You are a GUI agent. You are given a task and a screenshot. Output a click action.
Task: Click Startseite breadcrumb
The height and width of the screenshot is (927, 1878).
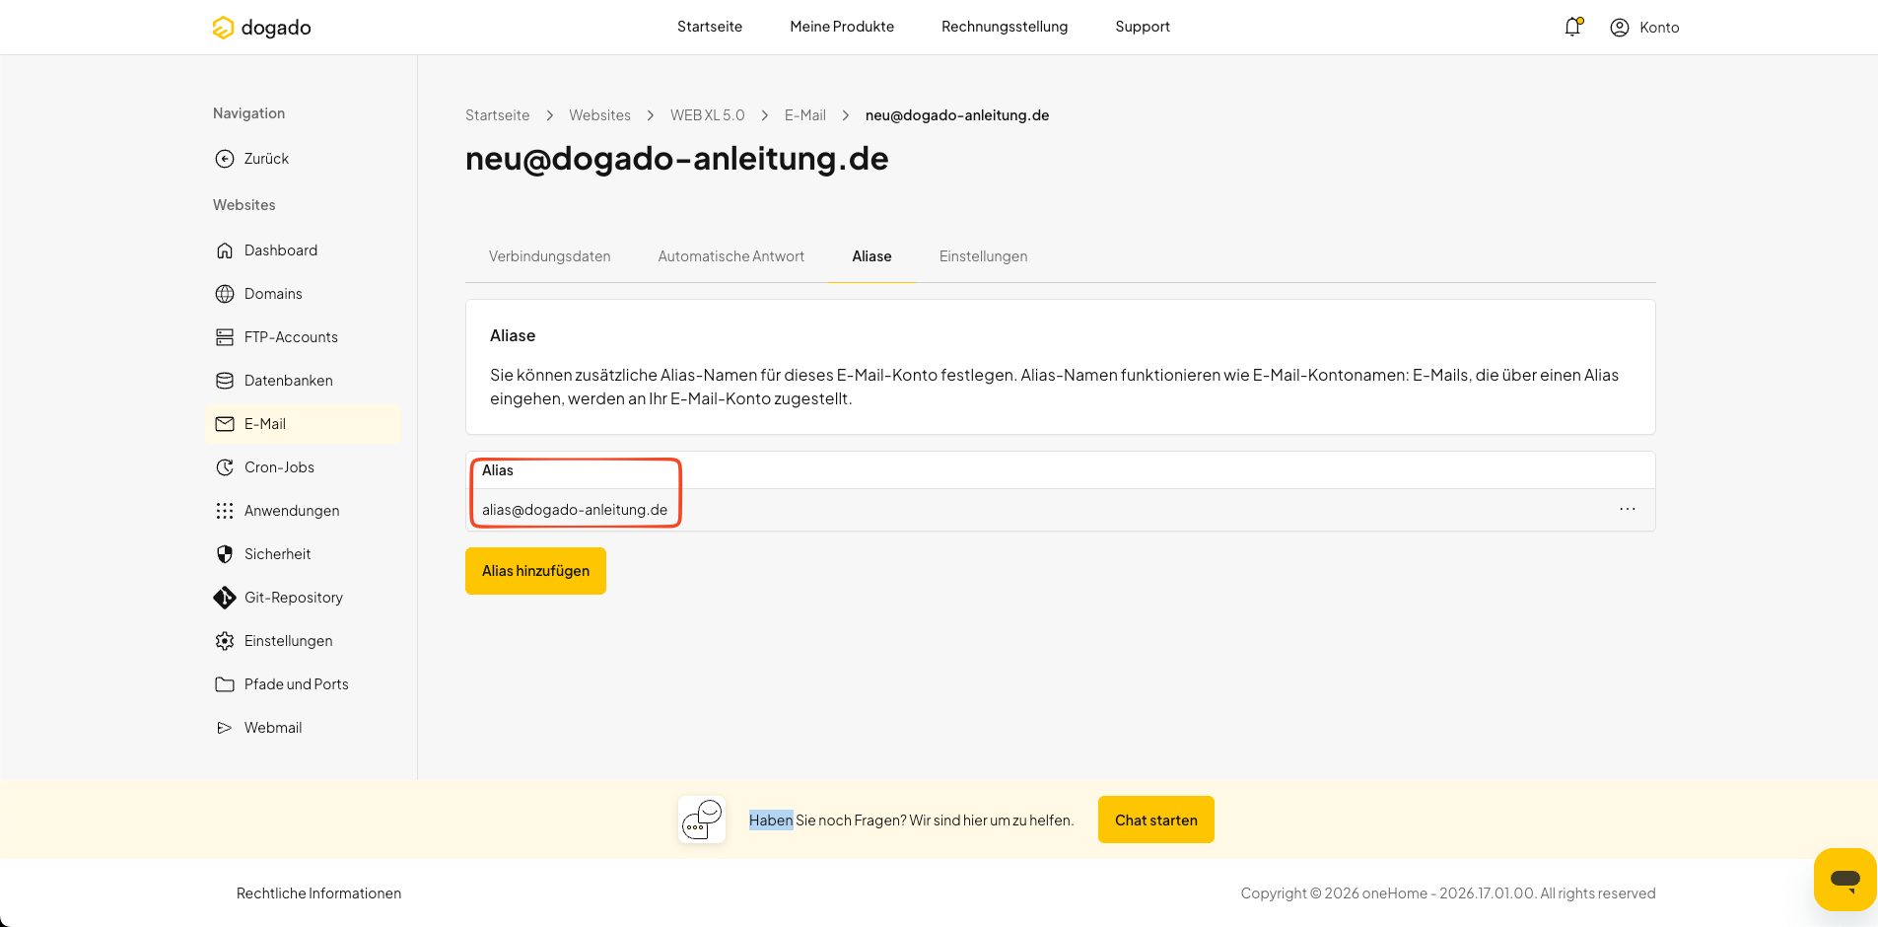pos(498,115)
